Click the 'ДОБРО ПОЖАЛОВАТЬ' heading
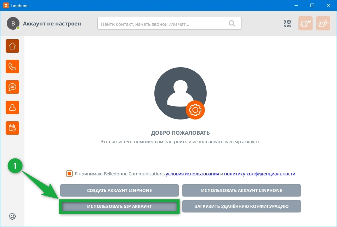Image resolution: width=337 pixels, height=227 pixels. [x=180, y=133]
